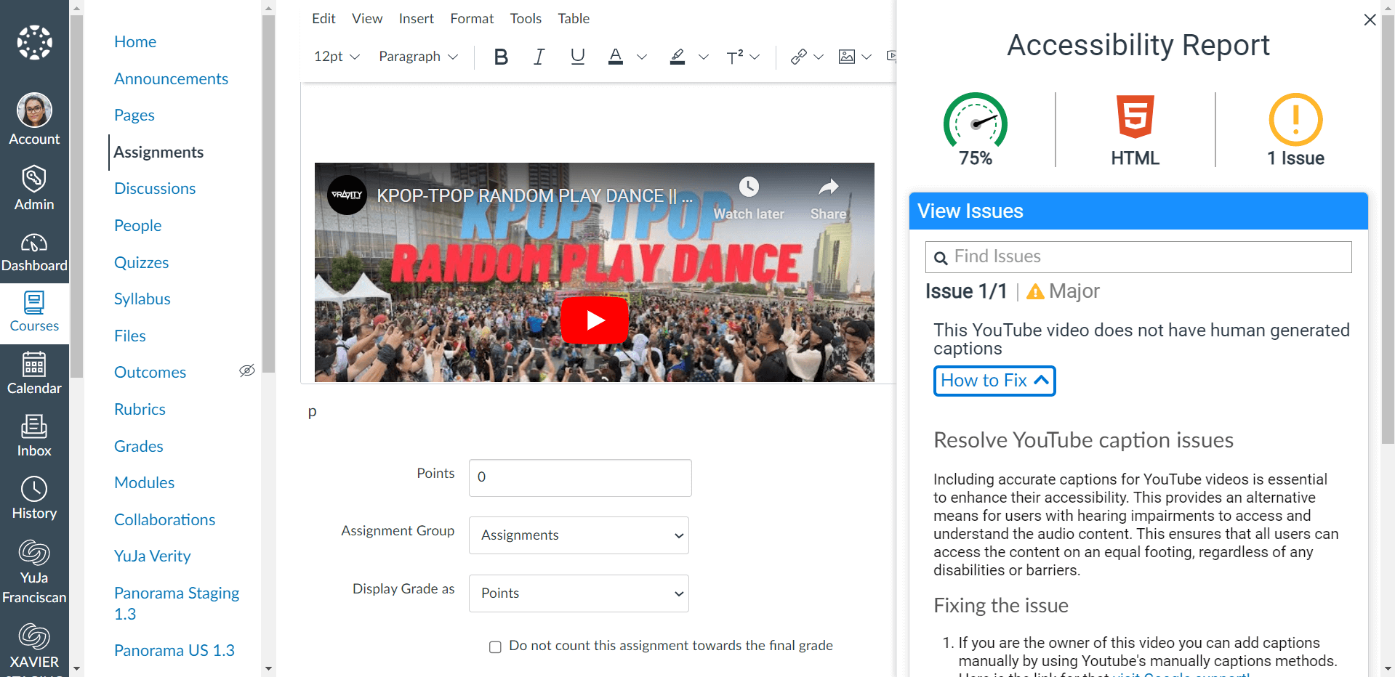Image resolution: width=1395 pixels, height=677 pixels.
Task: Toggle Outcomes visibility eye icon
Action: pos(247,371)
